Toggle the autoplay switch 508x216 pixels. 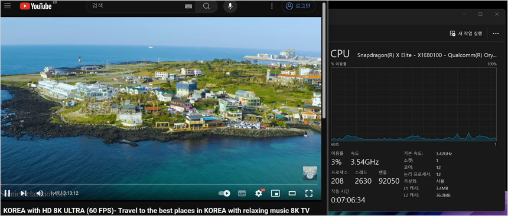[x=224, y=193]
